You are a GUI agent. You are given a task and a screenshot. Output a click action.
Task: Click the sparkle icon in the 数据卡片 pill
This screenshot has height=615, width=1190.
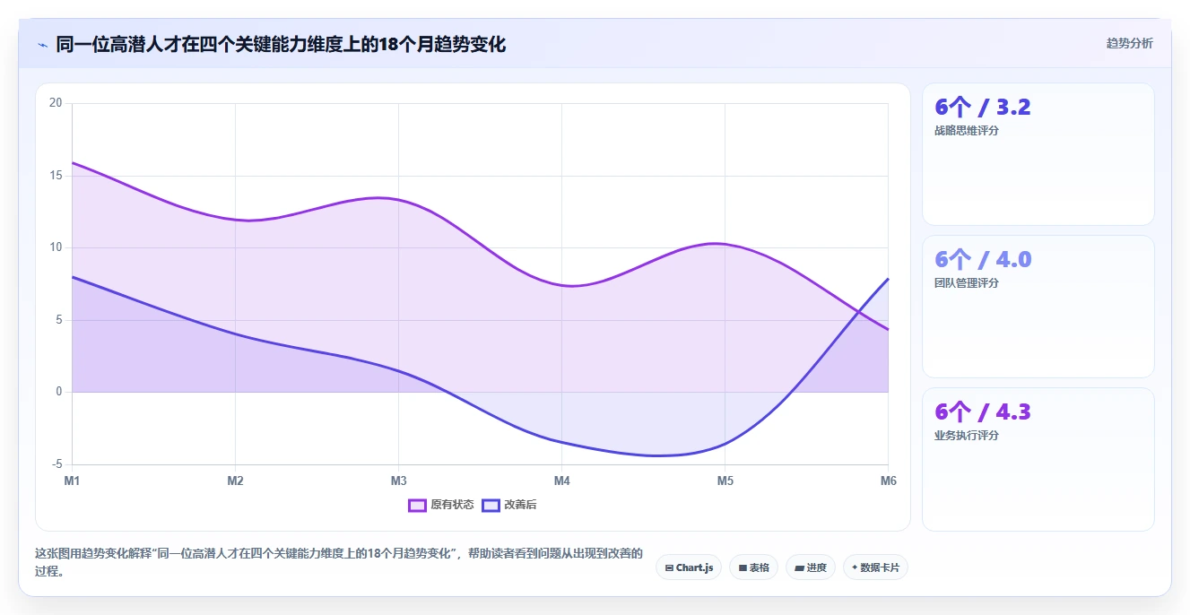tap(855, 567)
